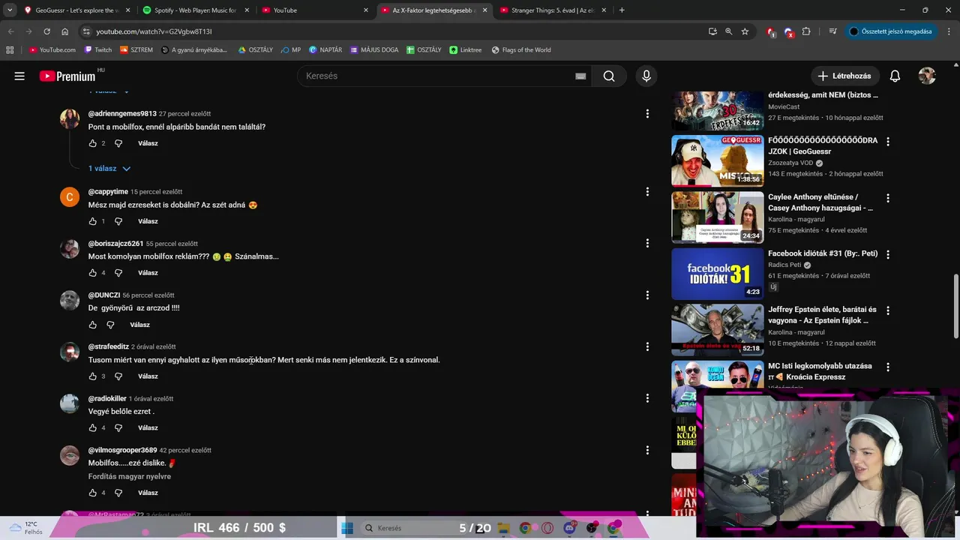Viewport: 960px width, 540px height.
Task: Open the Chrome apps grid in the bookmarks bar
Action: click(10, 50)
